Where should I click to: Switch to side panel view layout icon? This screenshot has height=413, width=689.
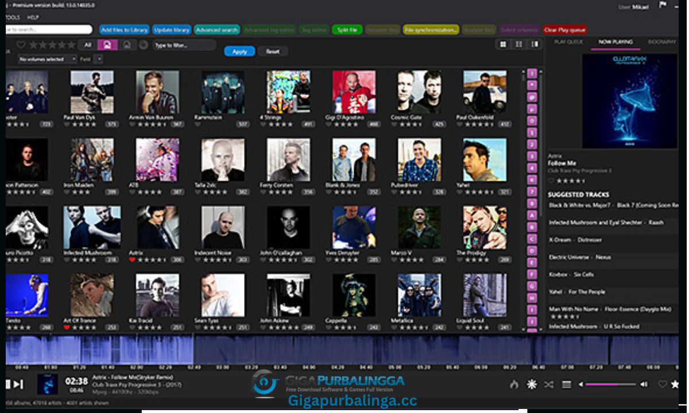(535, 44)
